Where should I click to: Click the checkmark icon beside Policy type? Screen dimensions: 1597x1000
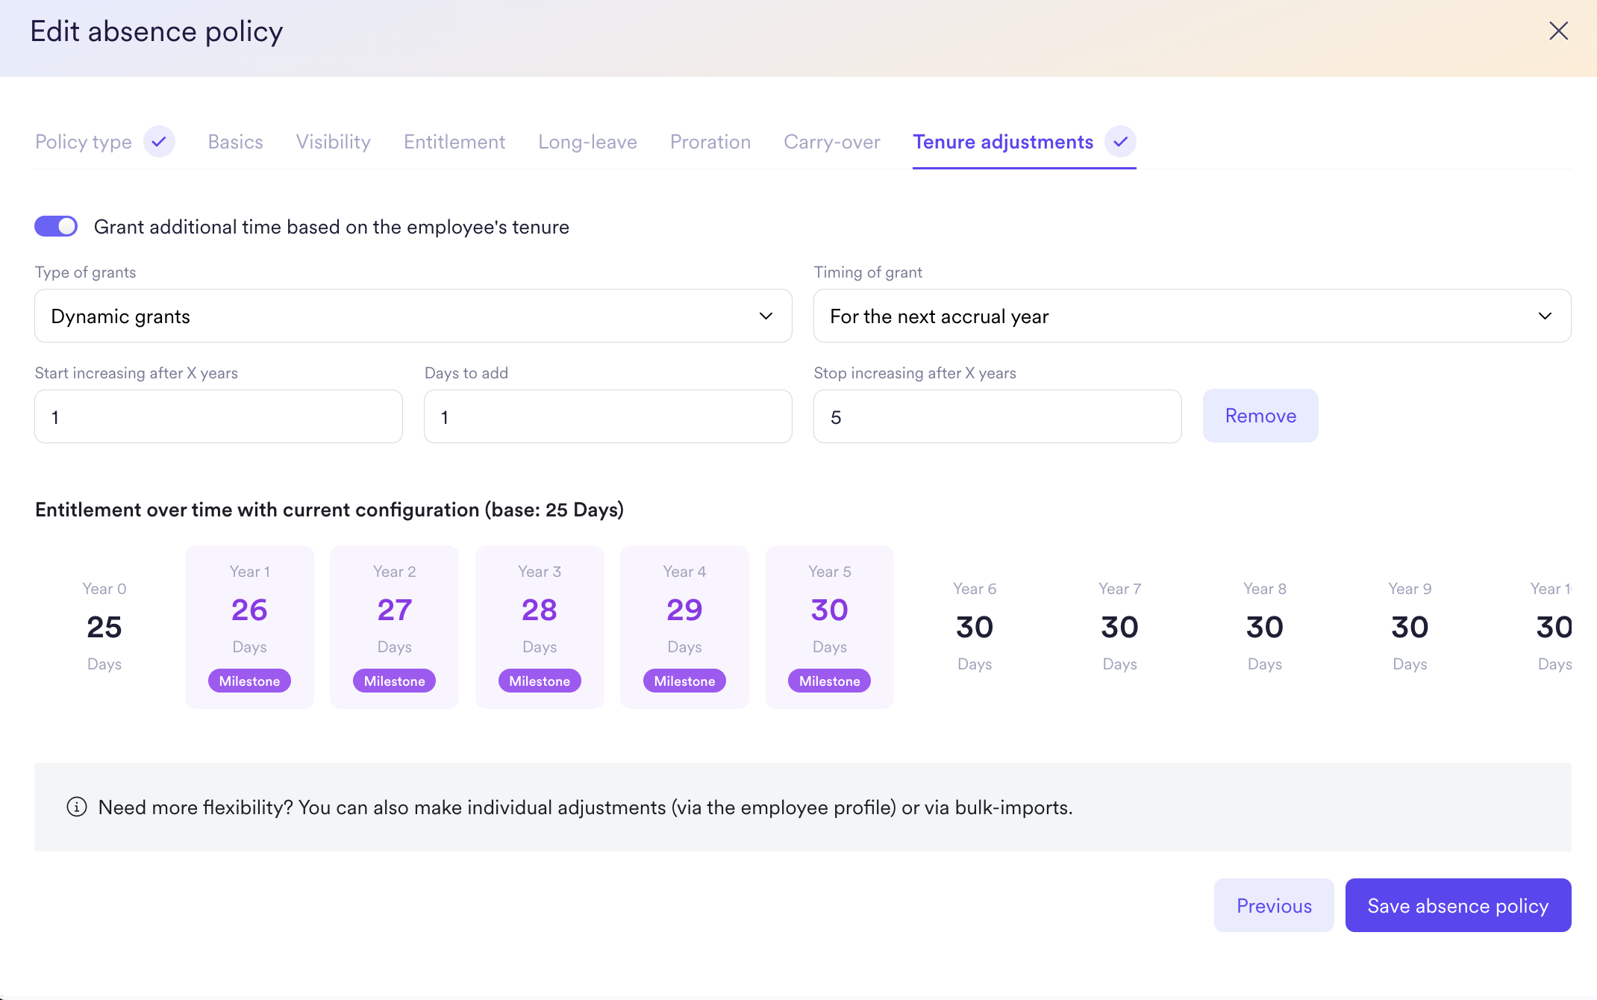159,142
